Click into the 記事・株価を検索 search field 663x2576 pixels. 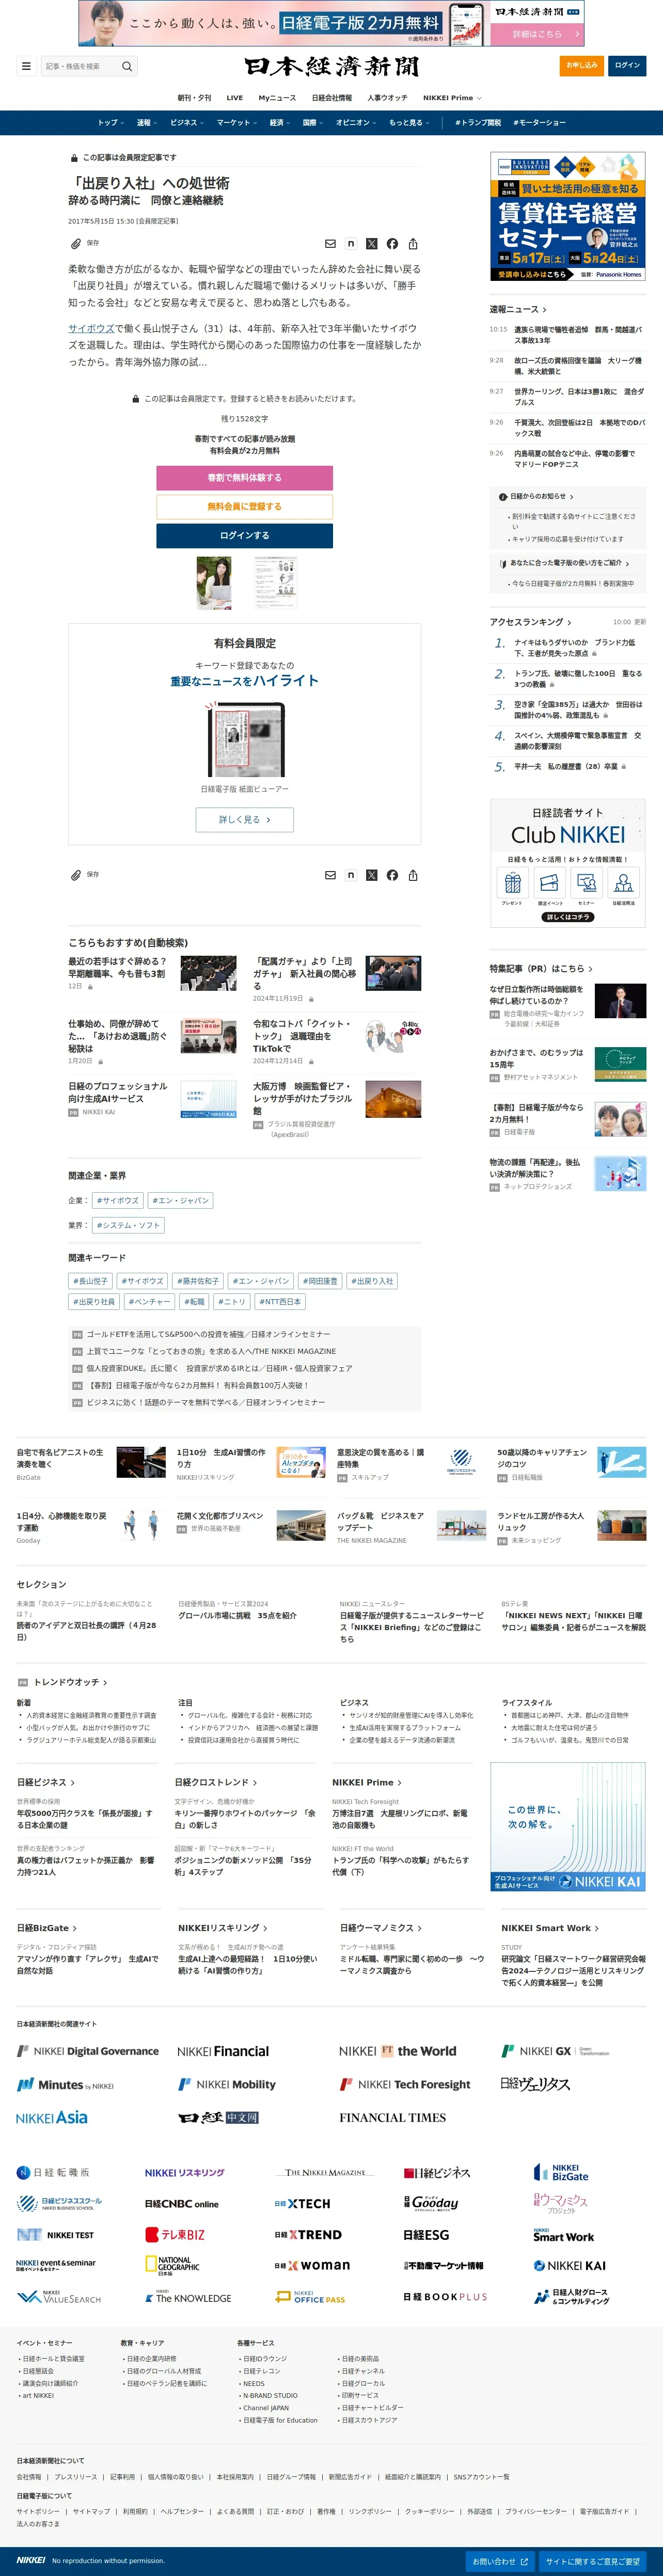pyautogui.click(x=80, y=66)
